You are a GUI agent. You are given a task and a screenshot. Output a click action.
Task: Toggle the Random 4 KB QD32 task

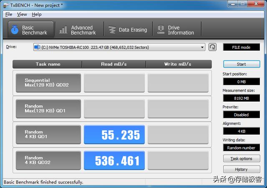point(48,160)
